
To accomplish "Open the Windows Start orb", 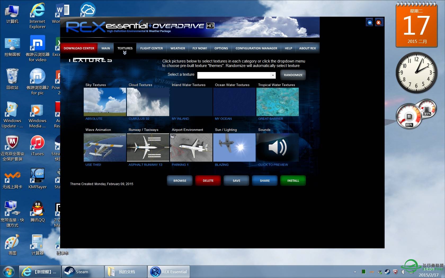I will pyautogui.click(x=9, y=272).
